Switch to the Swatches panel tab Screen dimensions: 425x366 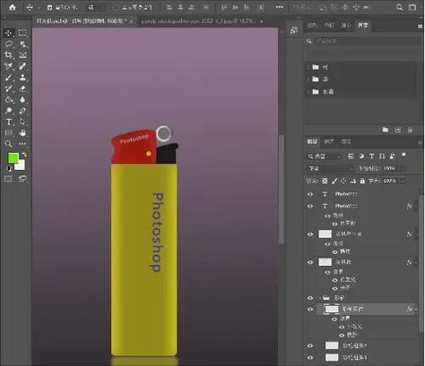[329, 26]
